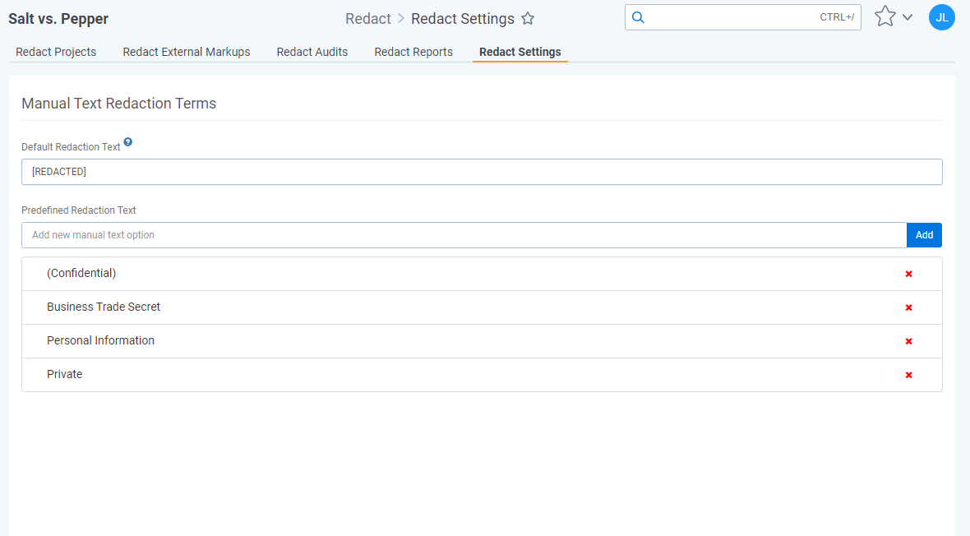Viewport: 970px width, 536px height.
Task: Delete the (Confidential) redaction text
Action: click(908, 274)
